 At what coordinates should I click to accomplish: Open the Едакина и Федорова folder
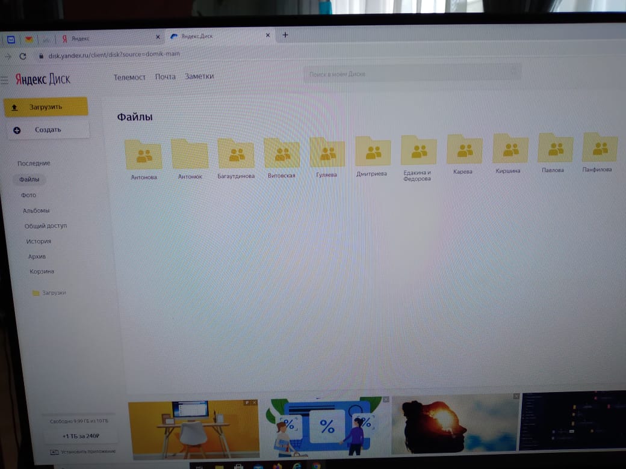pyautogui.click(x=418, y=150)
